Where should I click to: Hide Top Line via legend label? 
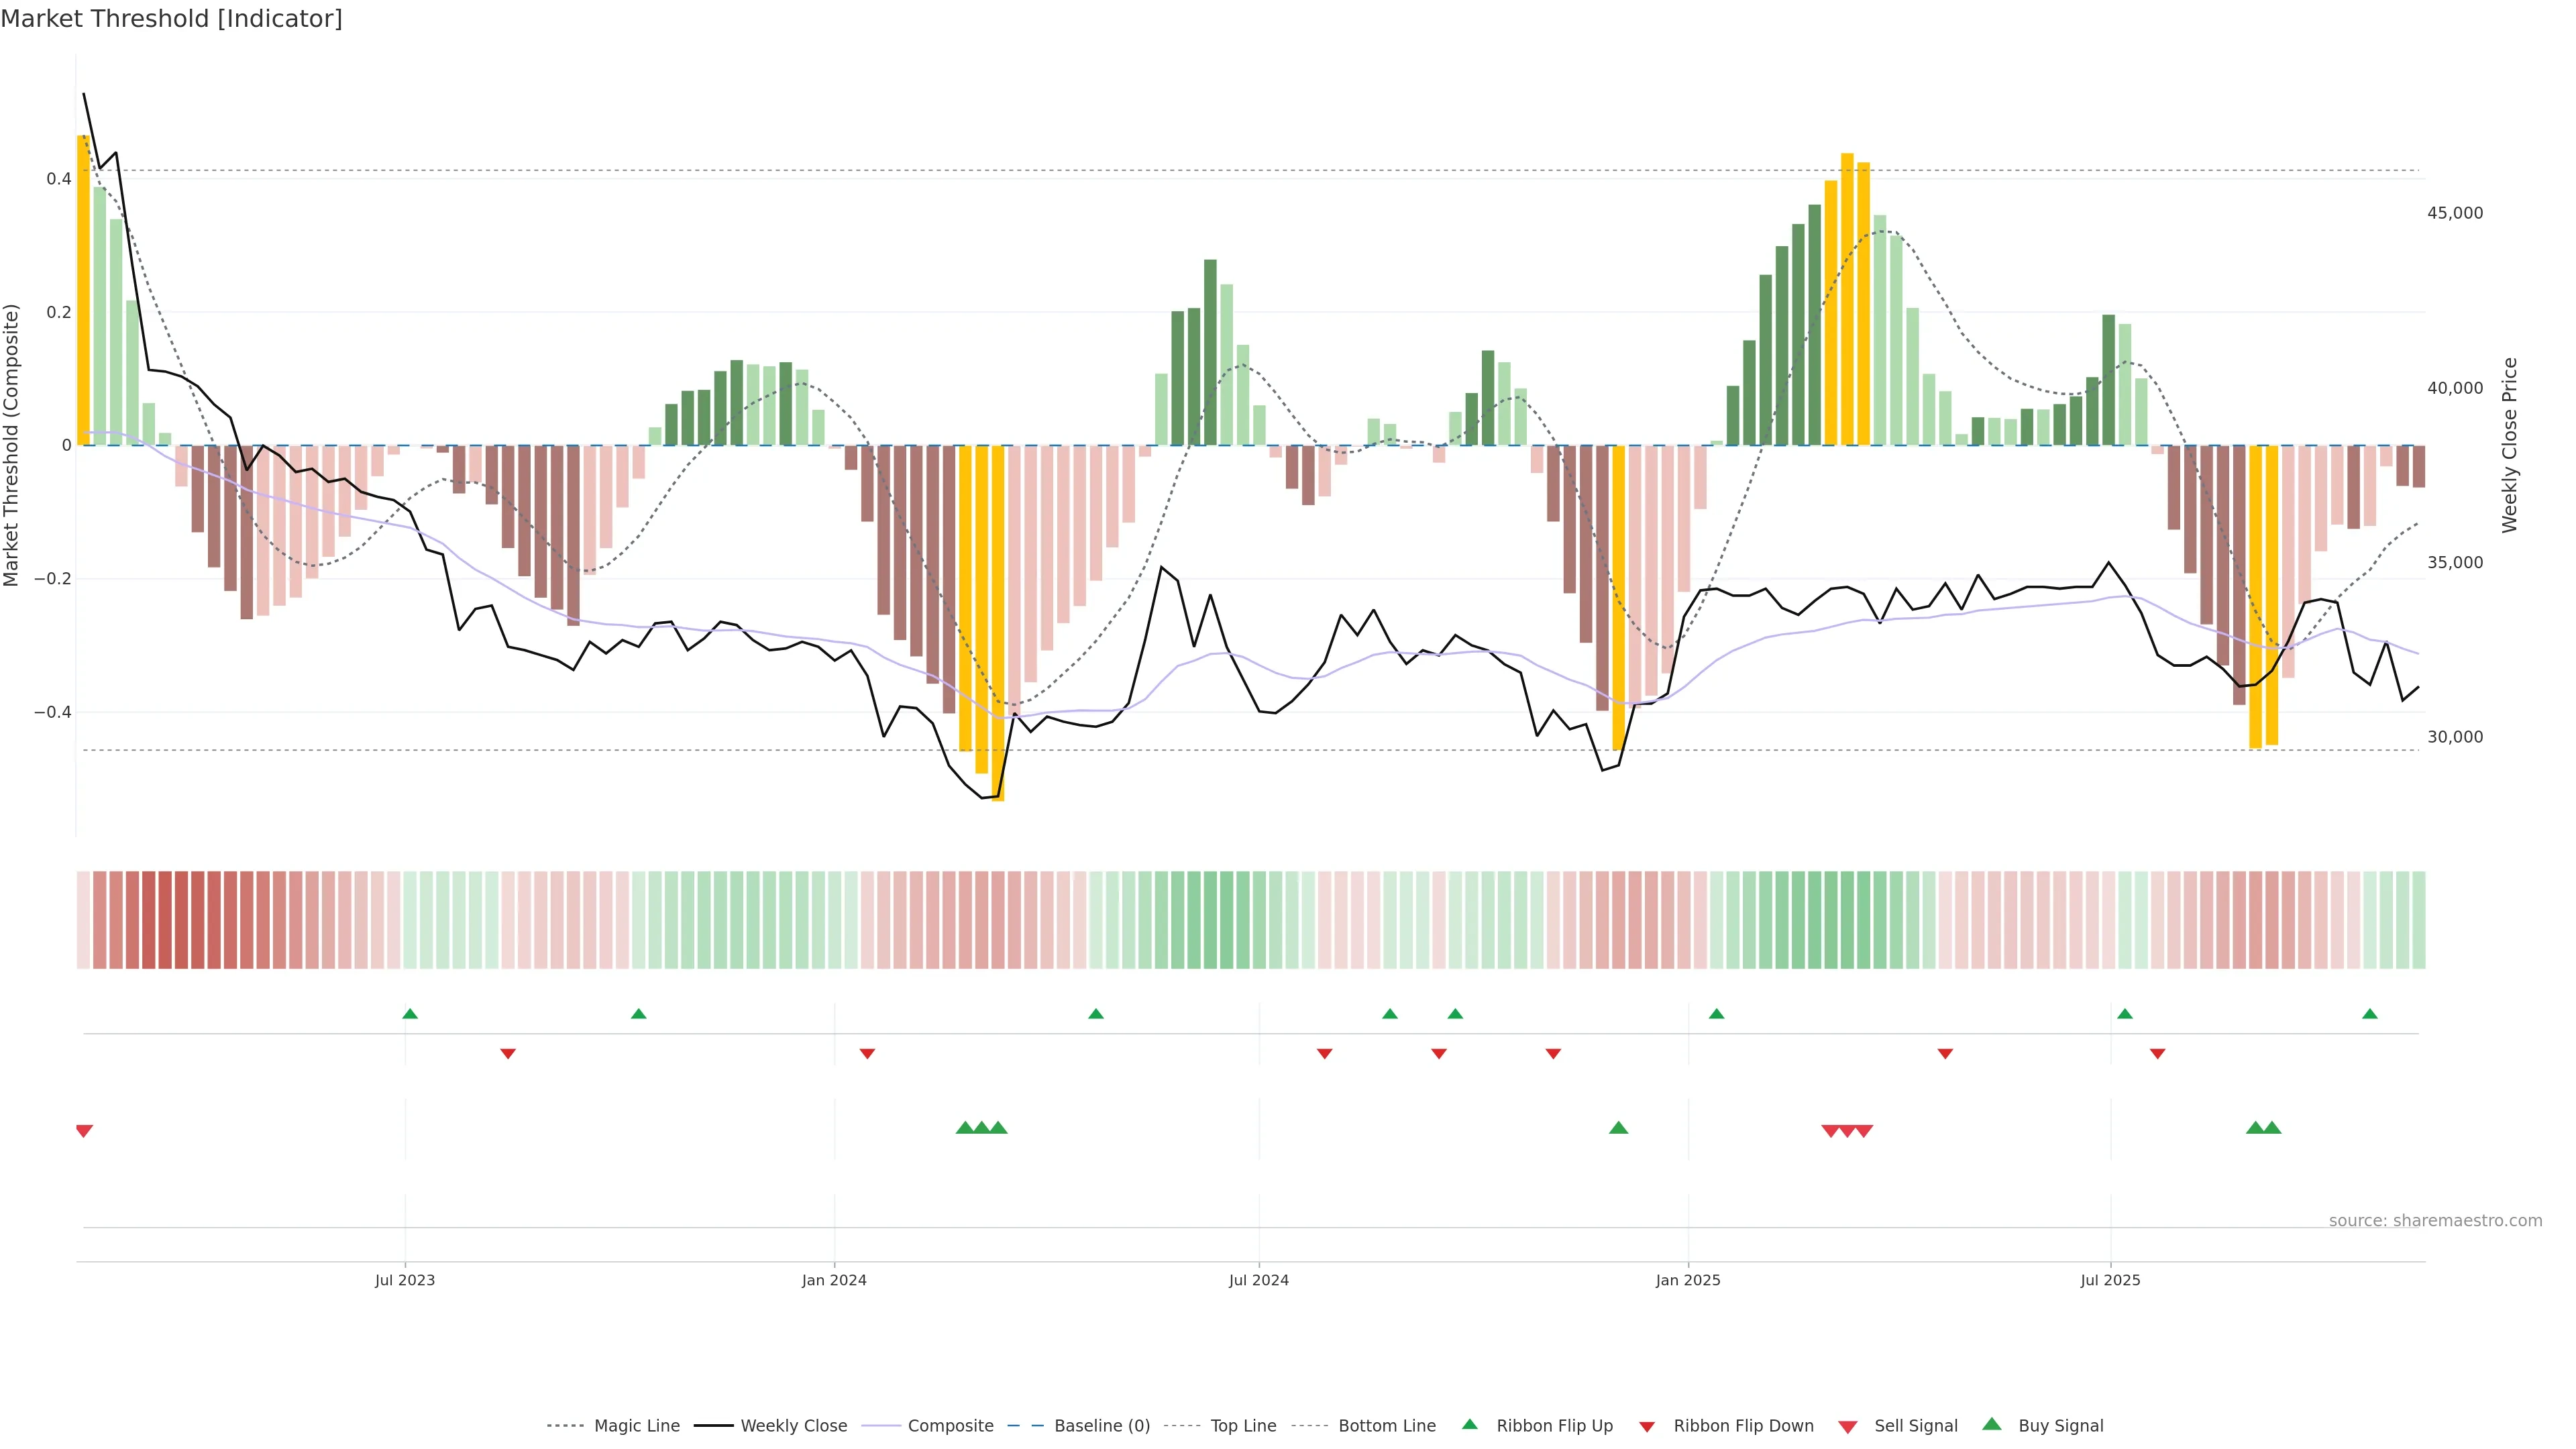point(1243,1426)
